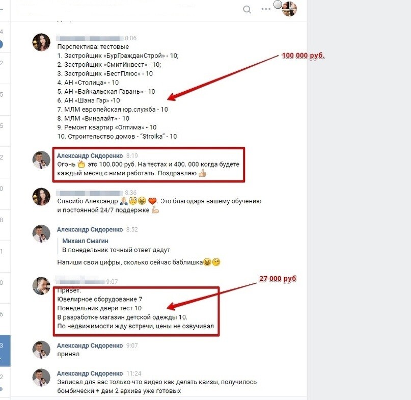Open quoted message from Михаил Смагин
Viewport: 411px width, 400px height.
point(116,246)
